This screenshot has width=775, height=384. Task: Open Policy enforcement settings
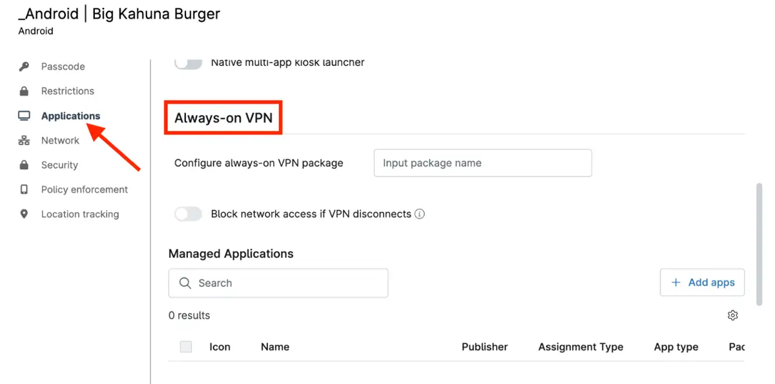(85, 189)
